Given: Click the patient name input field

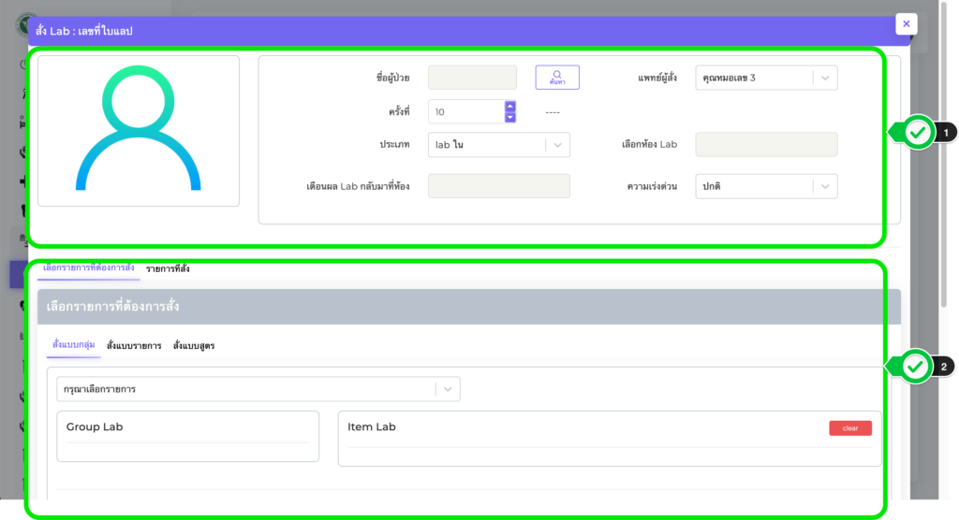Looking at the screenshot, I should coord(472,78).
